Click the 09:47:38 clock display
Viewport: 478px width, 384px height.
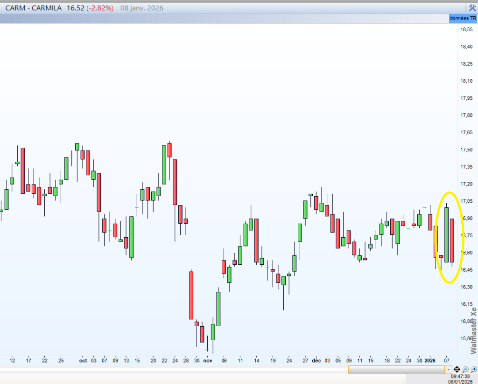460,376
